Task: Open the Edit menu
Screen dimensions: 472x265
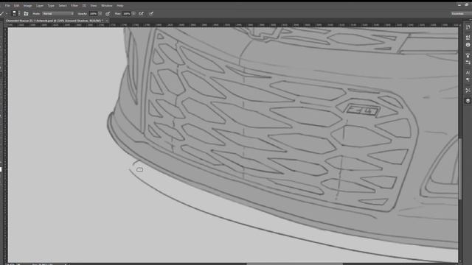Action: tap(17, 5)
